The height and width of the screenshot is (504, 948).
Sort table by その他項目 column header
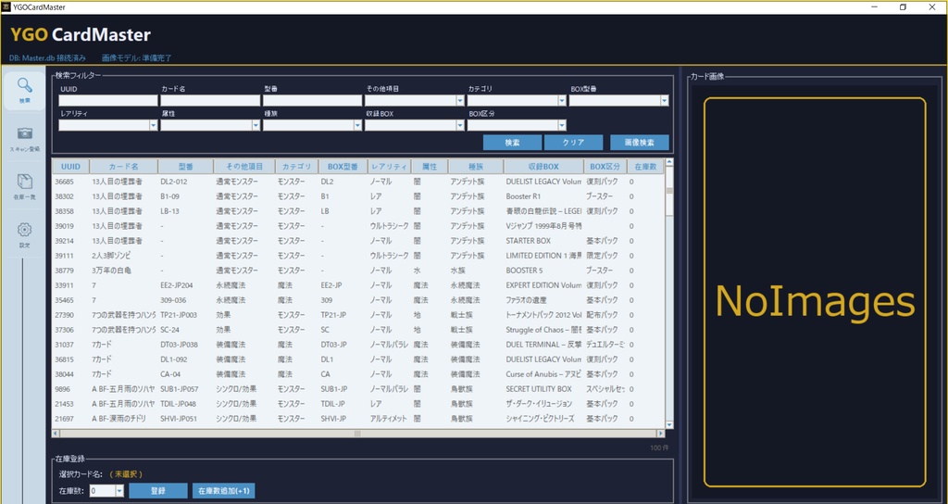(x=244, y=167)
